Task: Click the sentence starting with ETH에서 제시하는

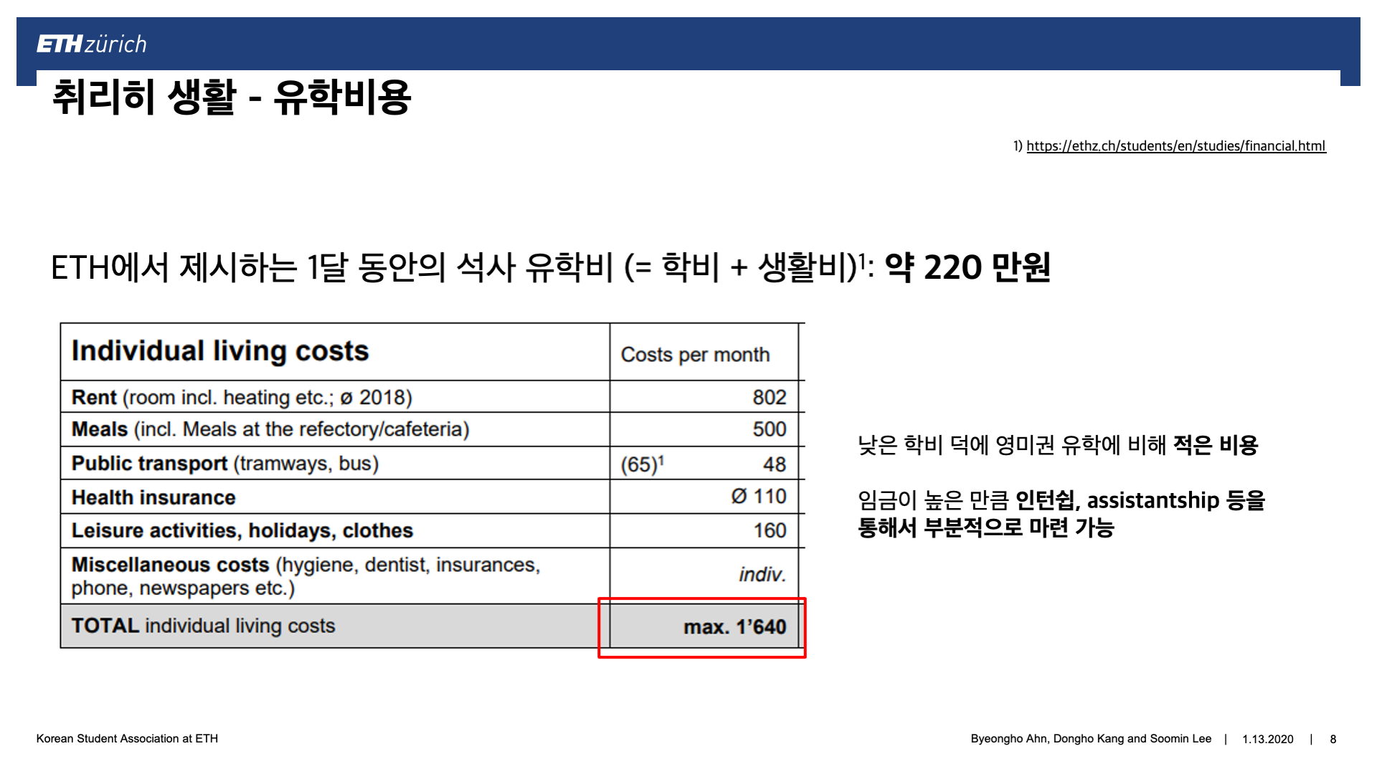Action: [x=551, y=268]
